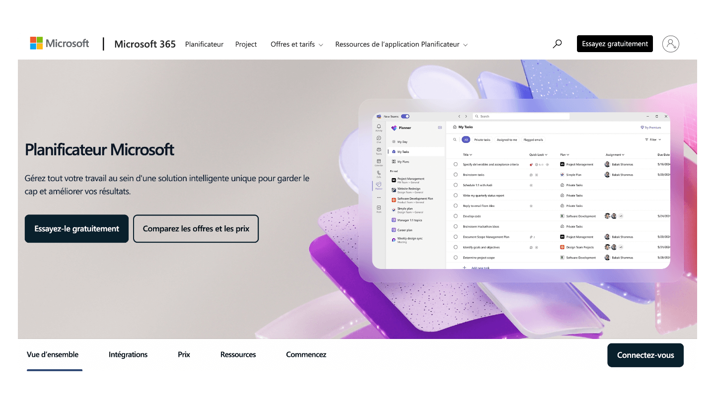This screenshot has height=402, width=715.
Task: Check off the 'Develop code' task
Action: 456,216
